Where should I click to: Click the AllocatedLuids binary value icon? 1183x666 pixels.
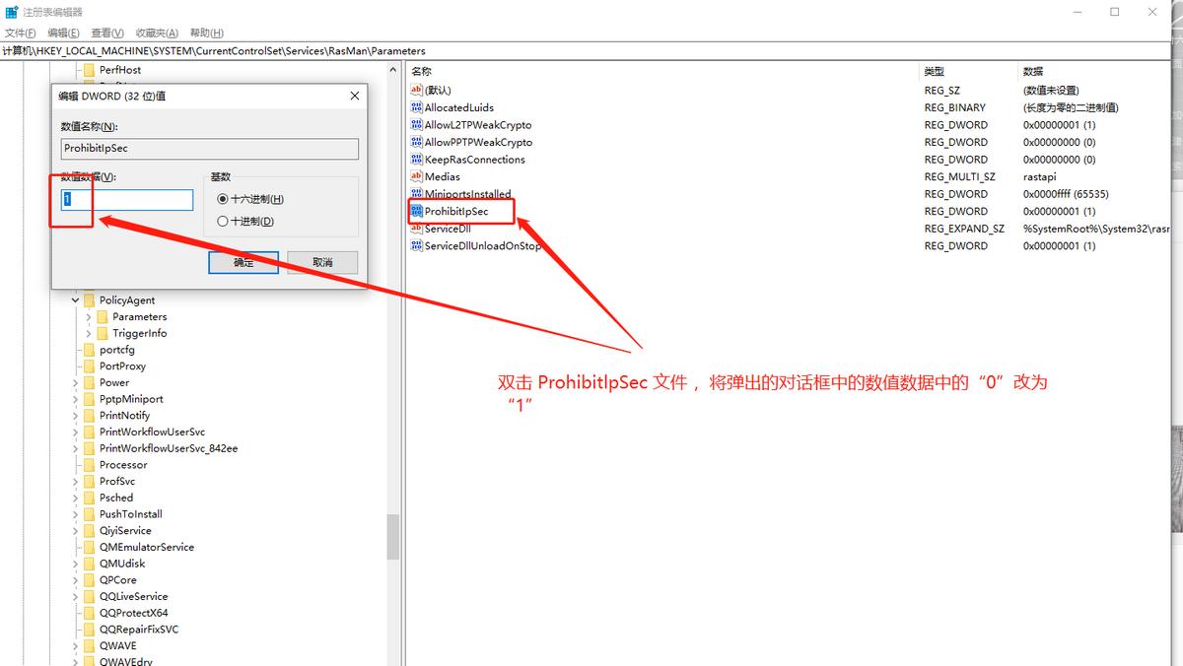click(416, 107)
